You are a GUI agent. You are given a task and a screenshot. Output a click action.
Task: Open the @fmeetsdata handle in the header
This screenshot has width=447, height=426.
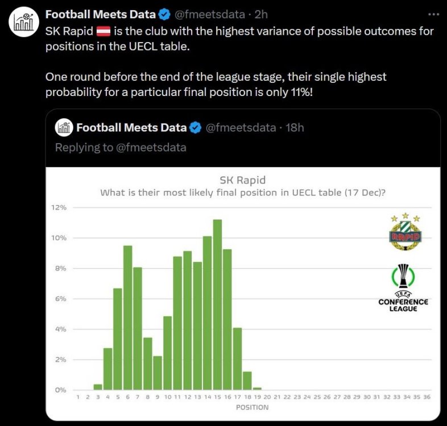(209, 14)
